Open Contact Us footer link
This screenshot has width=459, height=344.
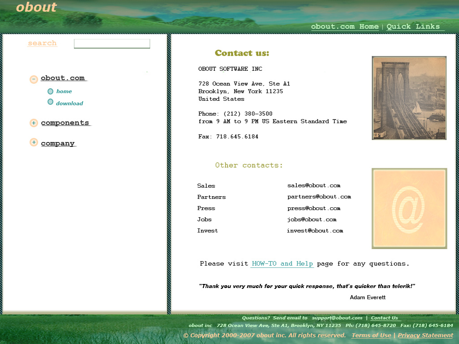click(x=384, y=318)
